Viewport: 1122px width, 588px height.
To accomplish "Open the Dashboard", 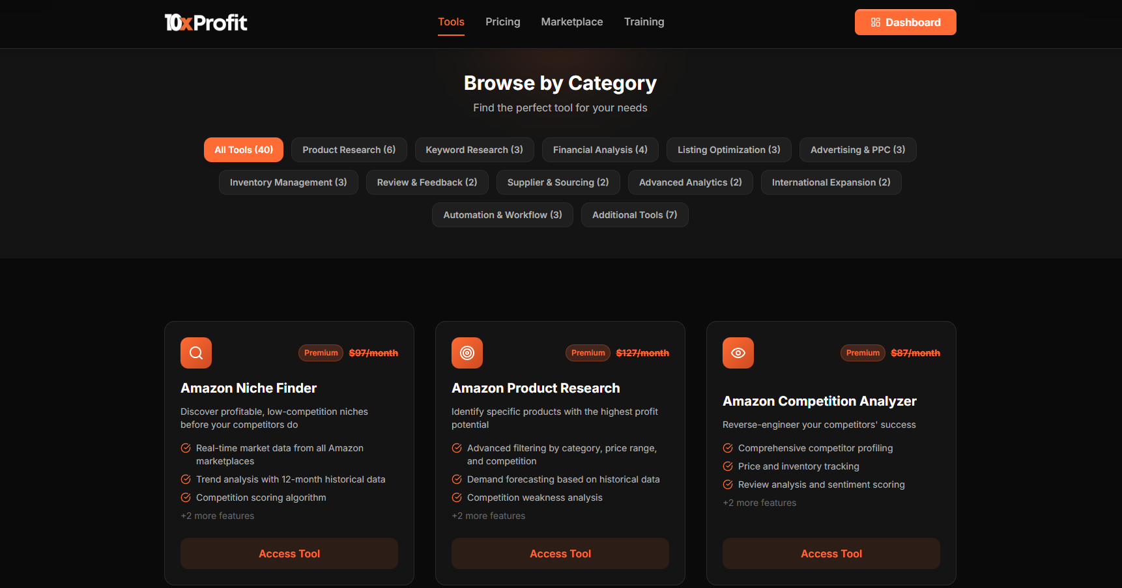I will tap(905, 21).
